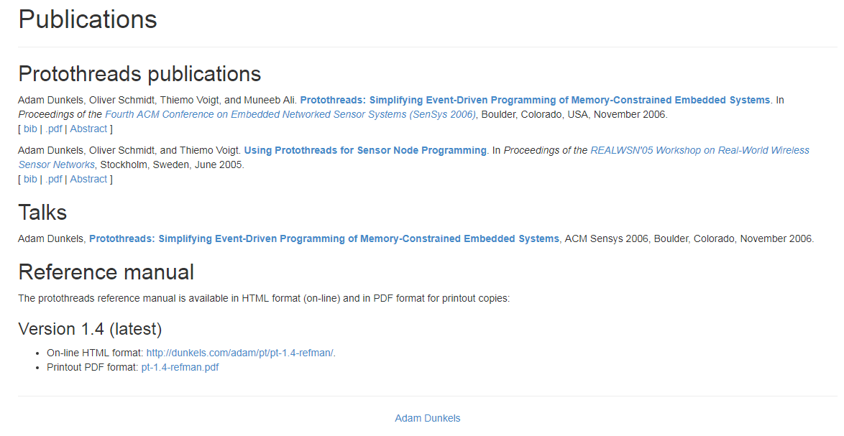Open the SenSys 2006 Protothreads paper title link
Image resolution: width=844 pixels, height=436 pixels.
(535, 100)
